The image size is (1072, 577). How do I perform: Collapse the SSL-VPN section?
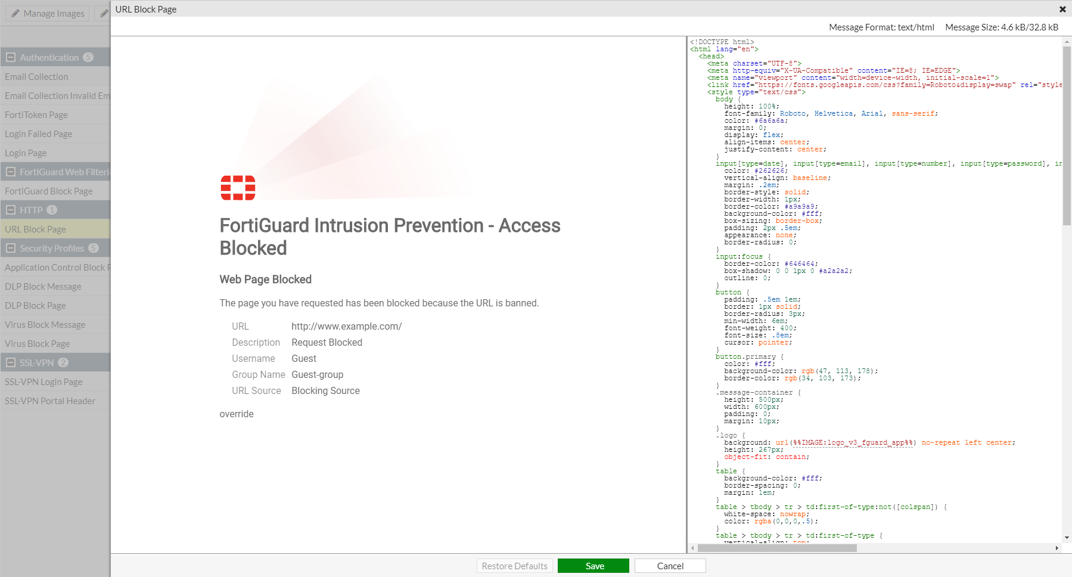point(10,362)
